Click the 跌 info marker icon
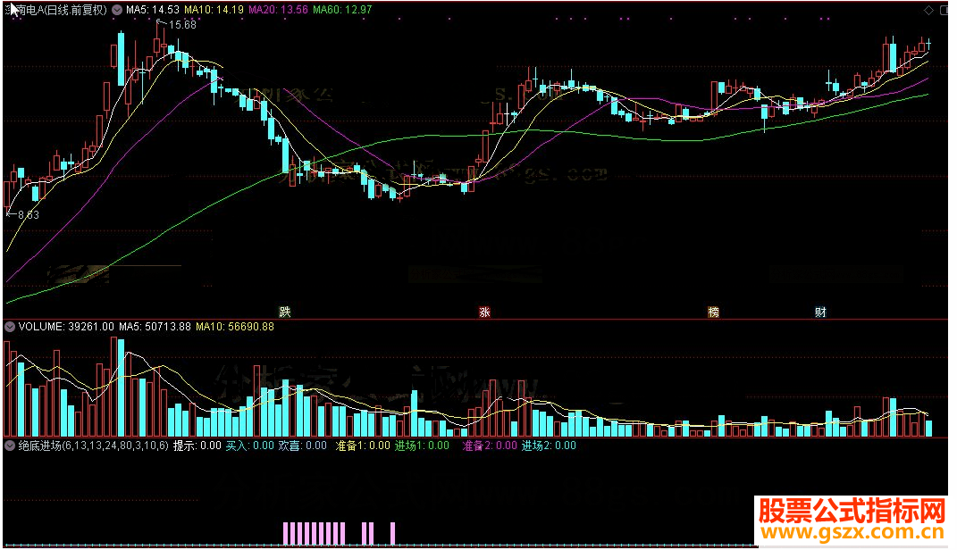This screenshot has width=957, height=550. 285,312
